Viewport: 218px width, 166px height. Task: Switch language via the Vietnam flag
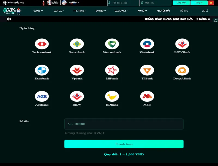click(211, 3)
